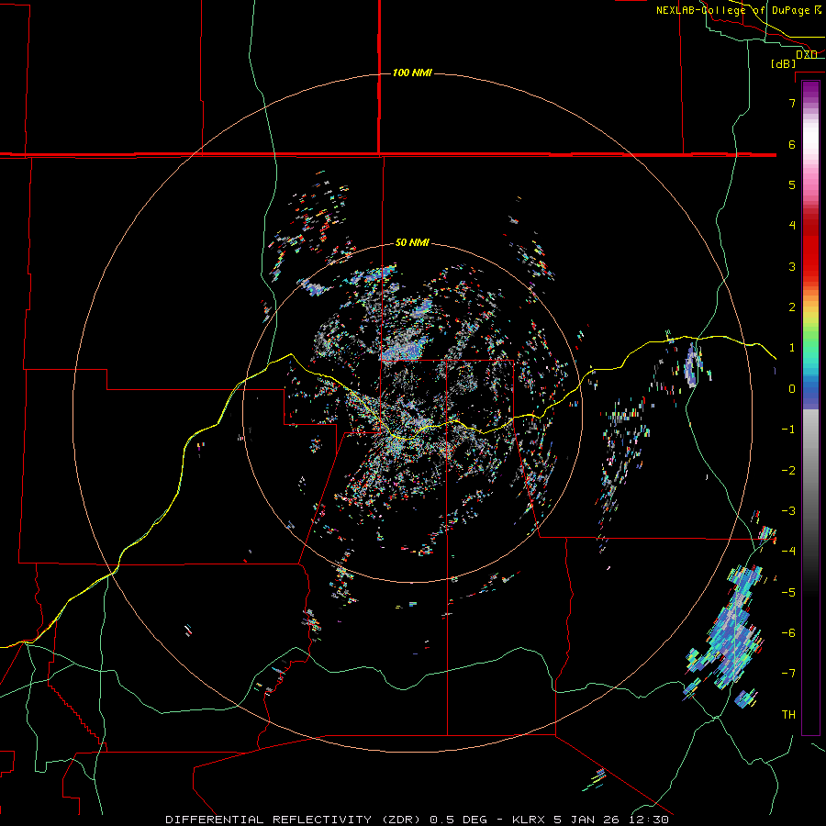
Task: Click the -3 value on color scale
Action: [x=788, y=511]
